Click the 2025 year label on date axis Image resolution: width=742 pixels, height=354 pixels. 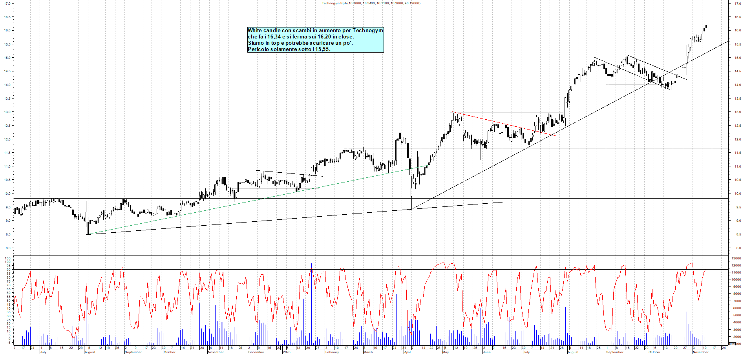tap(287, 352)
